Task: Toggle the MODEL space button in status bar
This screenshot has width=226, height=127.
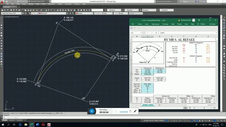Action: pos(162,121)
